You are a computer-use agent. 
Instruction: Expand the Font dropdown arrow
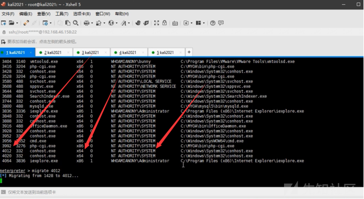129,23
